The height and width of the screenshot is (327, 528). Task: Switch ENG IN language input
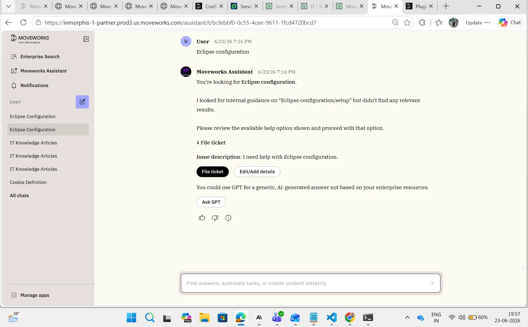click(436, 317)
